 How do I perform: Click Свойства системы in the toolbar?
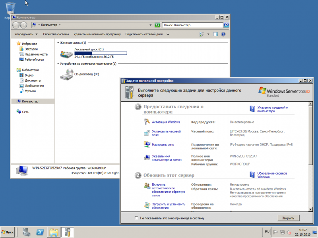click(x=56, y=34)
